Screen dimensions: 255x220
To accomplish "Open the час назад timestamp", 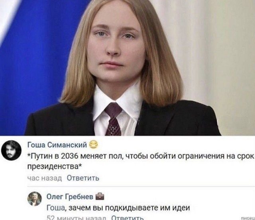I will [45, 178].
